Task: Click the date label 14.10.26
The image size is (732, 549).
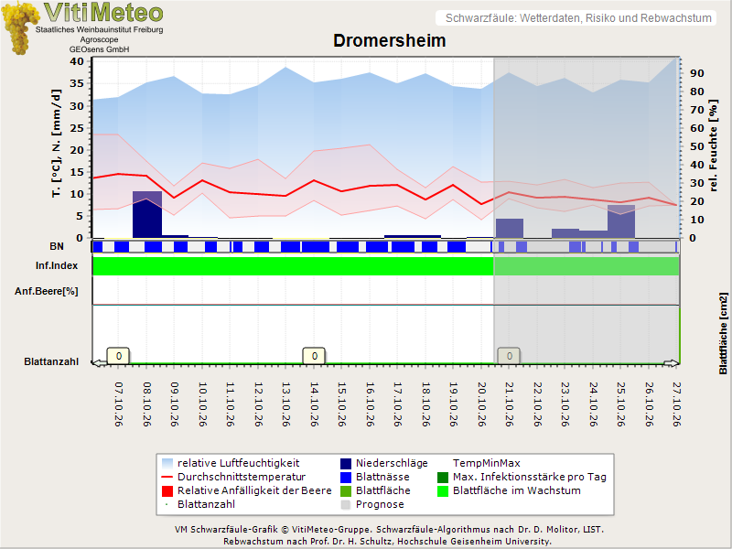Action: (314, 404)
